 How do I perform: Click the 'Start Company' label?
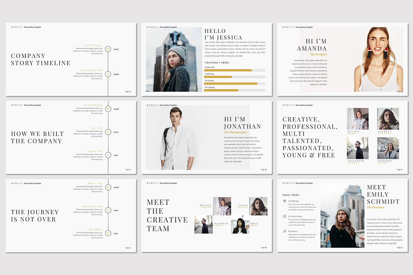click(93, 45)
